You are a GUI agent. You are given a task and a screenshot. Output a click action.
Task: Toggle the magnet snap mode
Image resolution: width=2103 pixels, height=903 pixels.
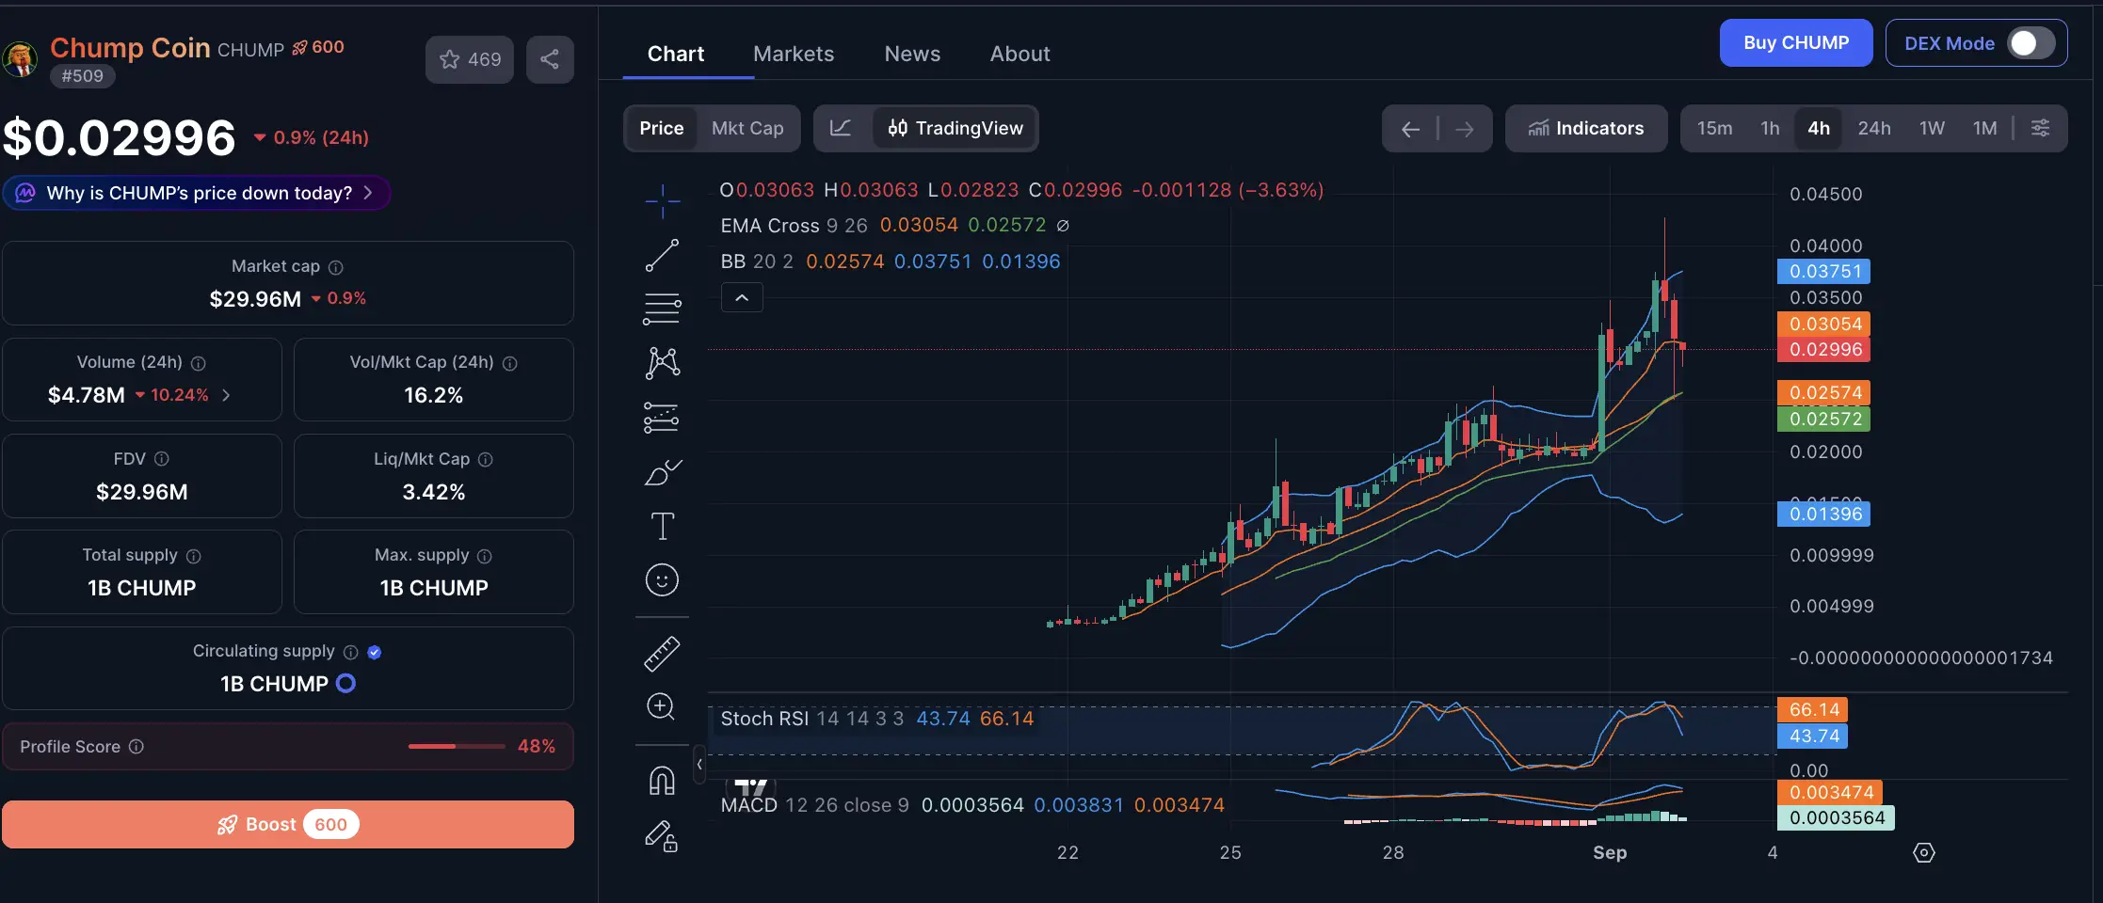click(662, 781)
